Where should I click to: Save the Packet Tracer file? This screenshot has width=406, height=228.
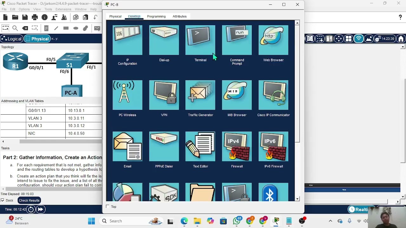pyautogui.click(x=25, y=17)
